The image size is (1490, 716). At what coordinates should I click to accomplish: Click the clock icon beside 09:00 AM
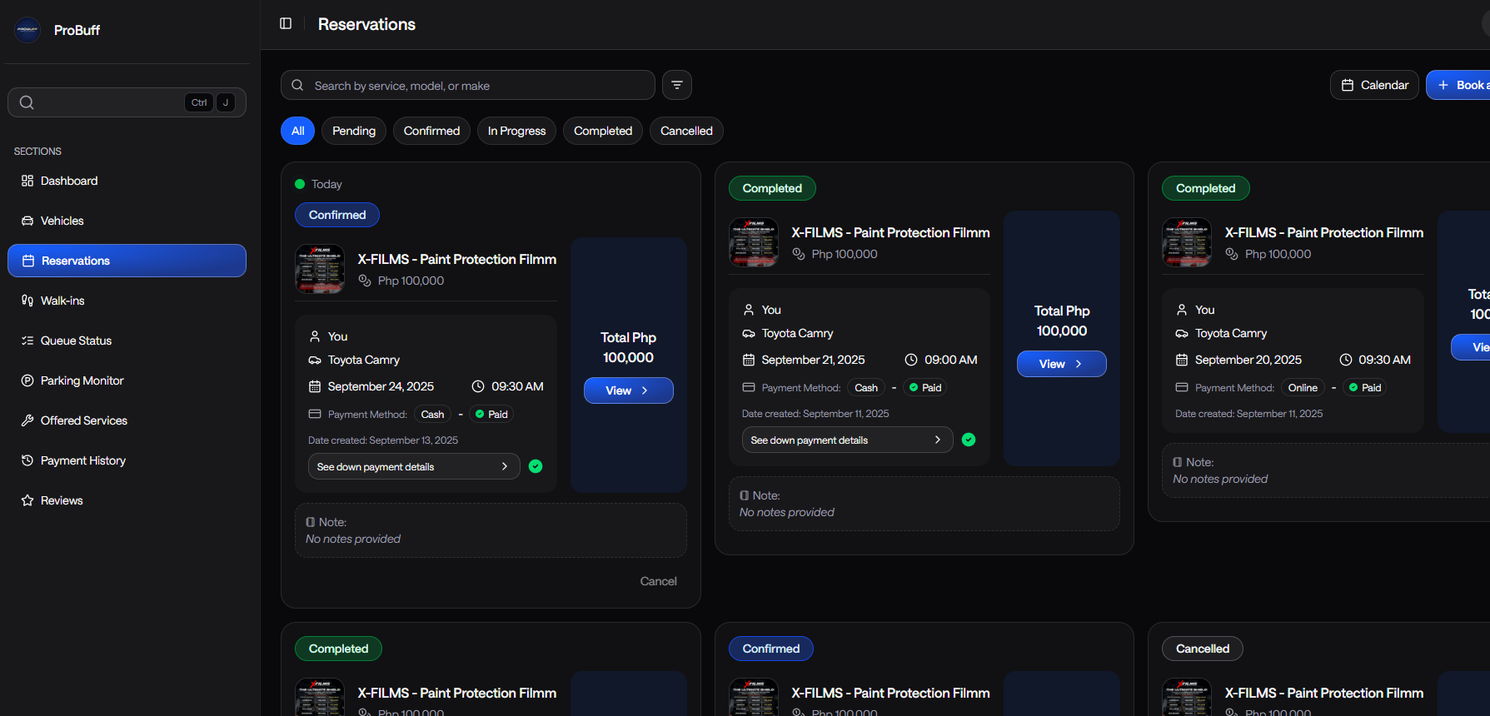911,360
